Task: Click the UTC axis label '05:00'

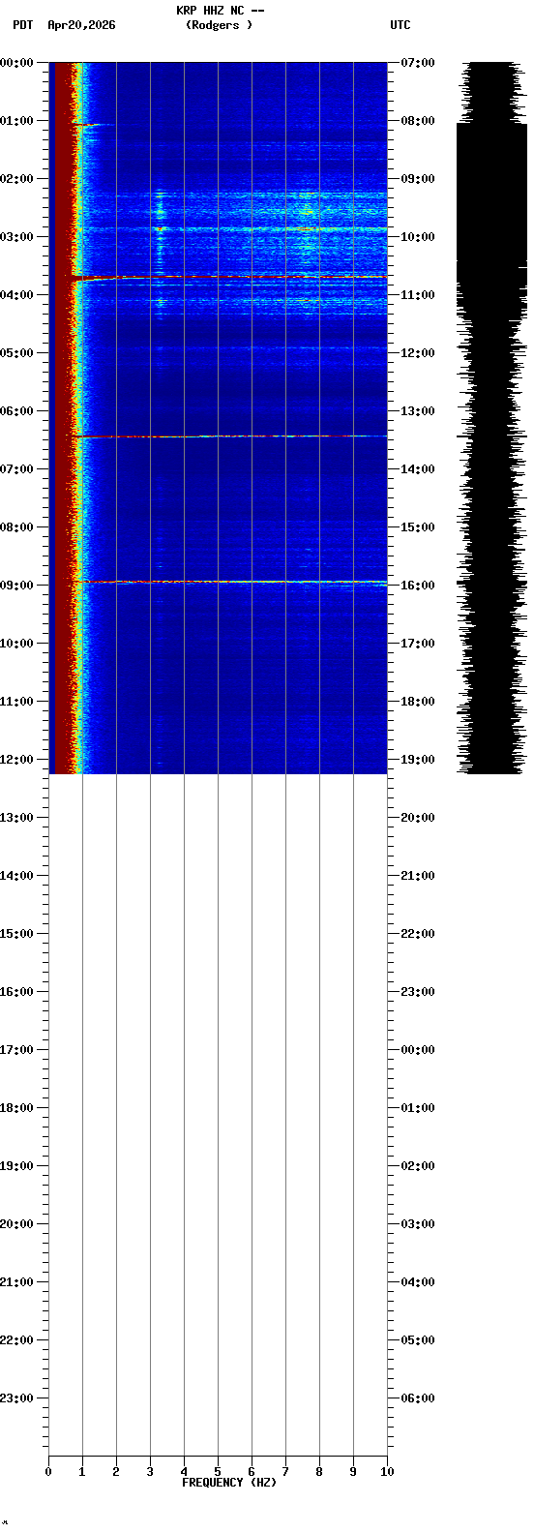Action: point(418,1340)
